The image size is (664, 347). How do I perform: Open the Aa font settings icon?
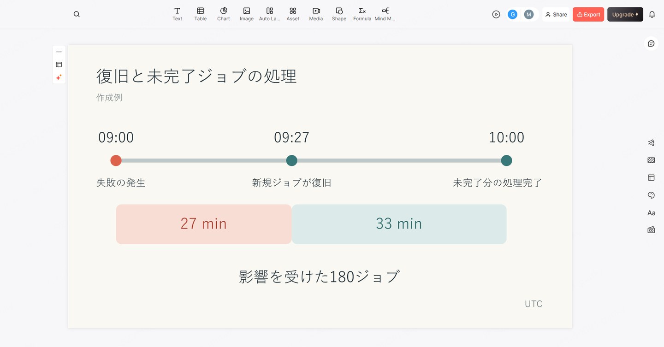pyautogui.click(x=651, y=213)
